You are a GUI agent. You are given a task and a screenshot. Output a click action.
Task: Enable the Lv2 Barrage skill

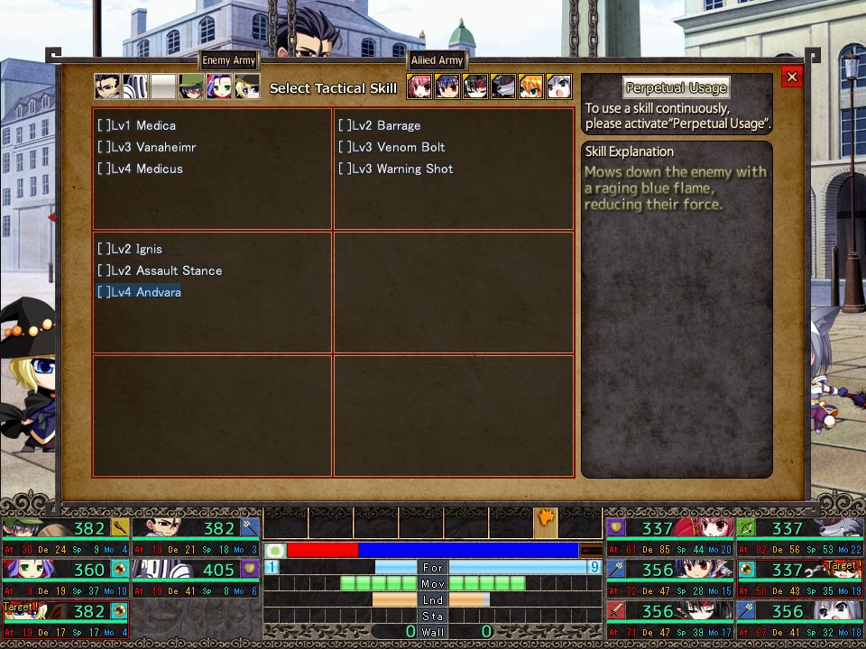coord(345,125)
